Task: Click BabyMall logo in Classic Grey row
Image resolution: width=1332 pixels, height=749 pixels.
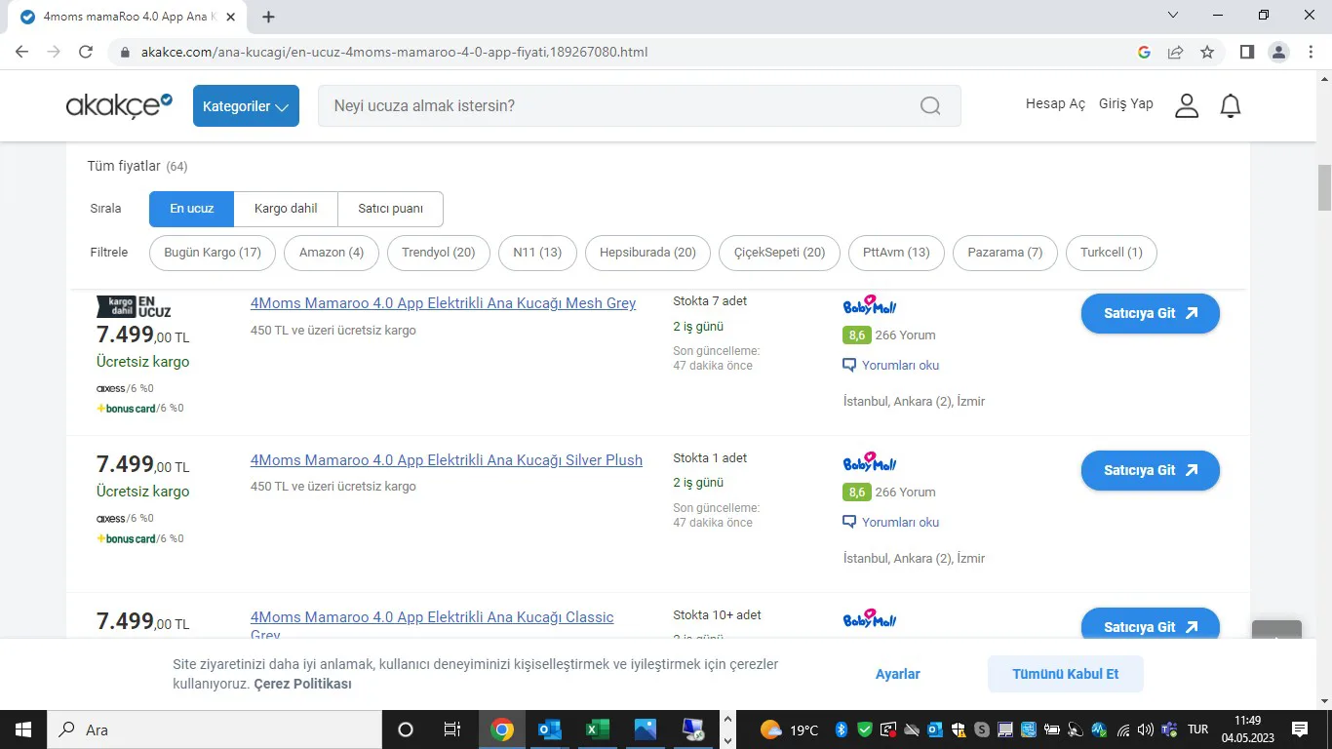Action: tap(870, 619)
